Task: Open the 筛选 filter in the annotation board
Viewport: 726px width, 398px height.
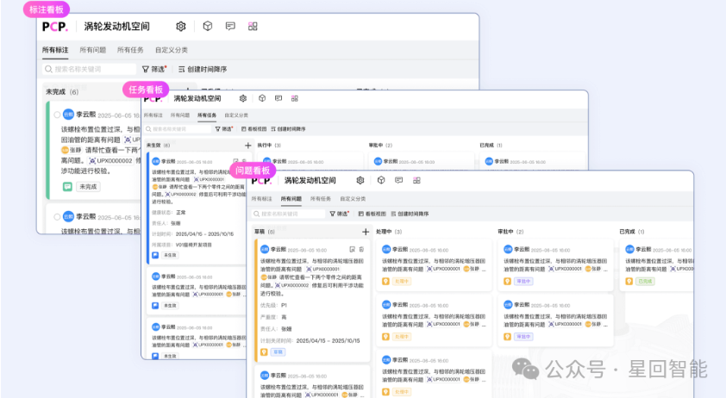Action: [155, 69]
